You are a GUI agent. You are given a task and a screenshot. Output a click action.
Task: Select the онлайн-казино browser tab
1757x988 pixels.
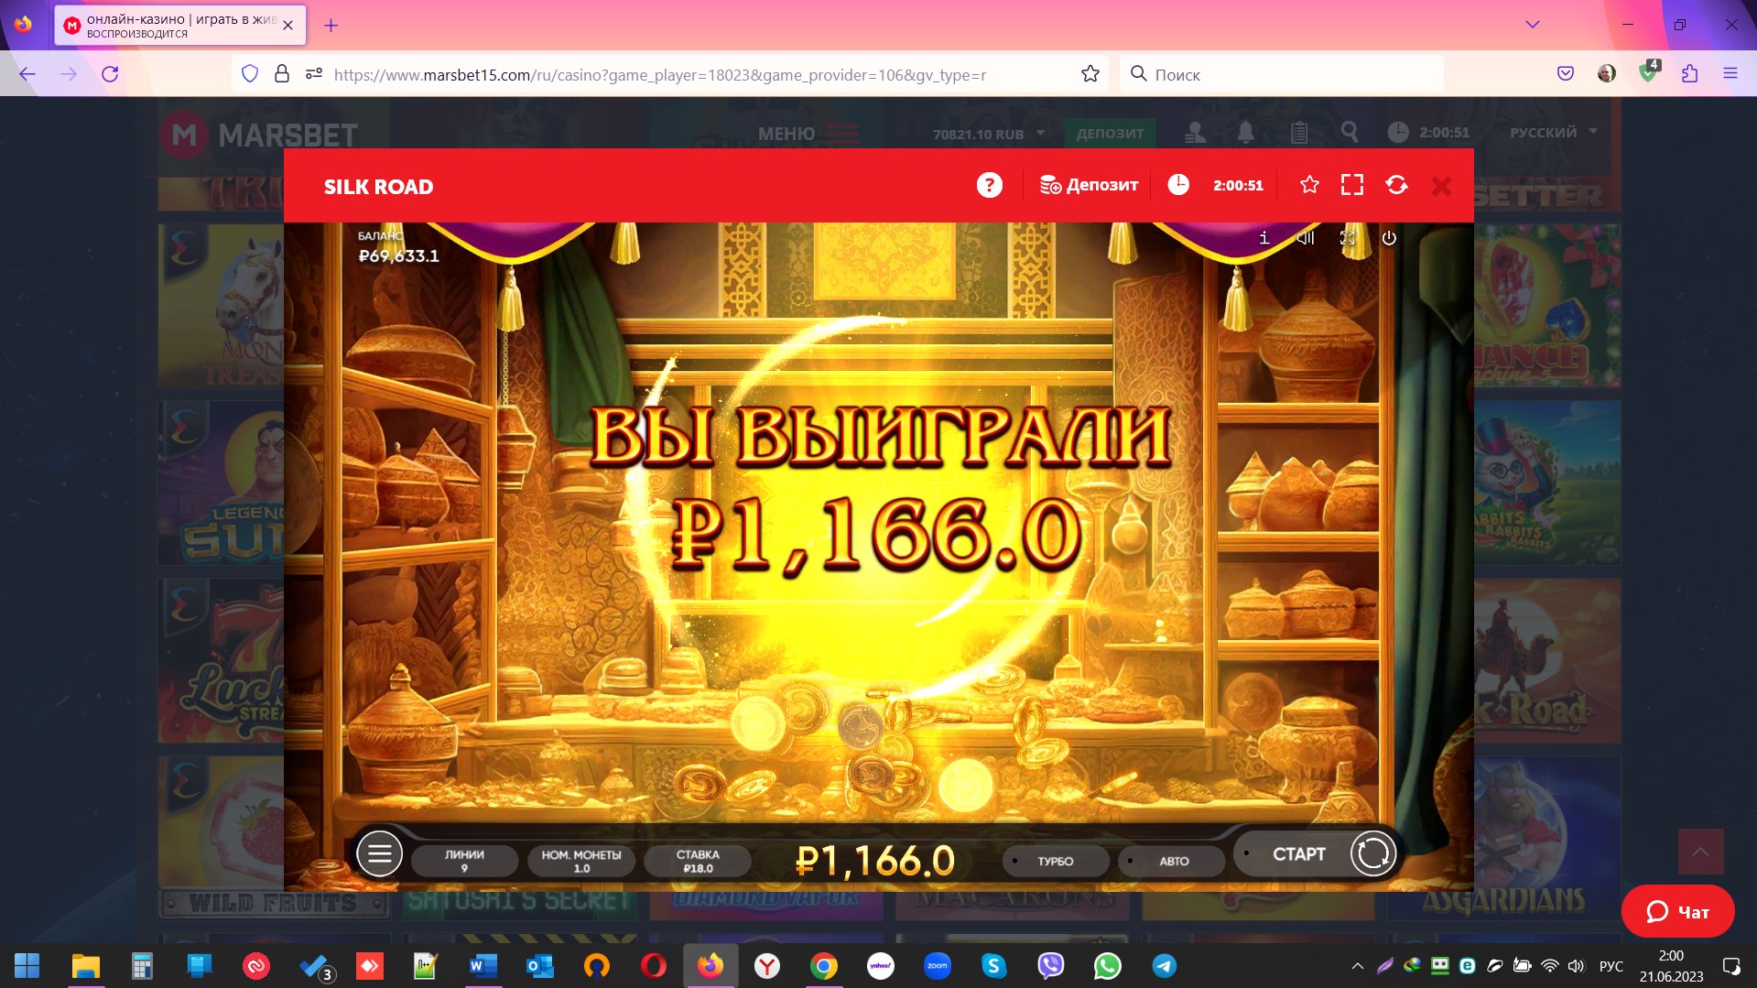click(180, 26)
